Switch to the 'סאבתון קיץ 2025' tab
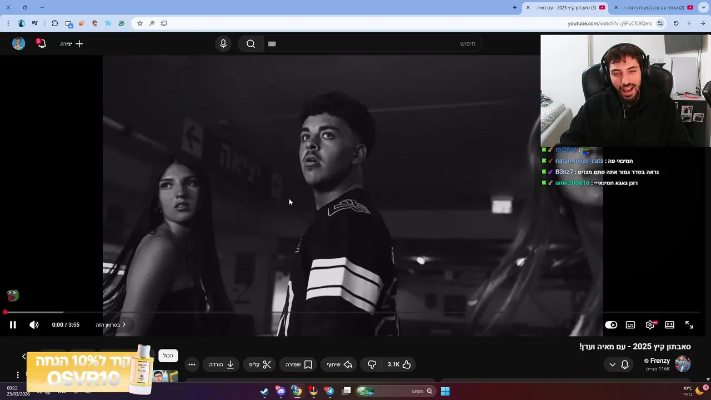 [x=567, y=8]
